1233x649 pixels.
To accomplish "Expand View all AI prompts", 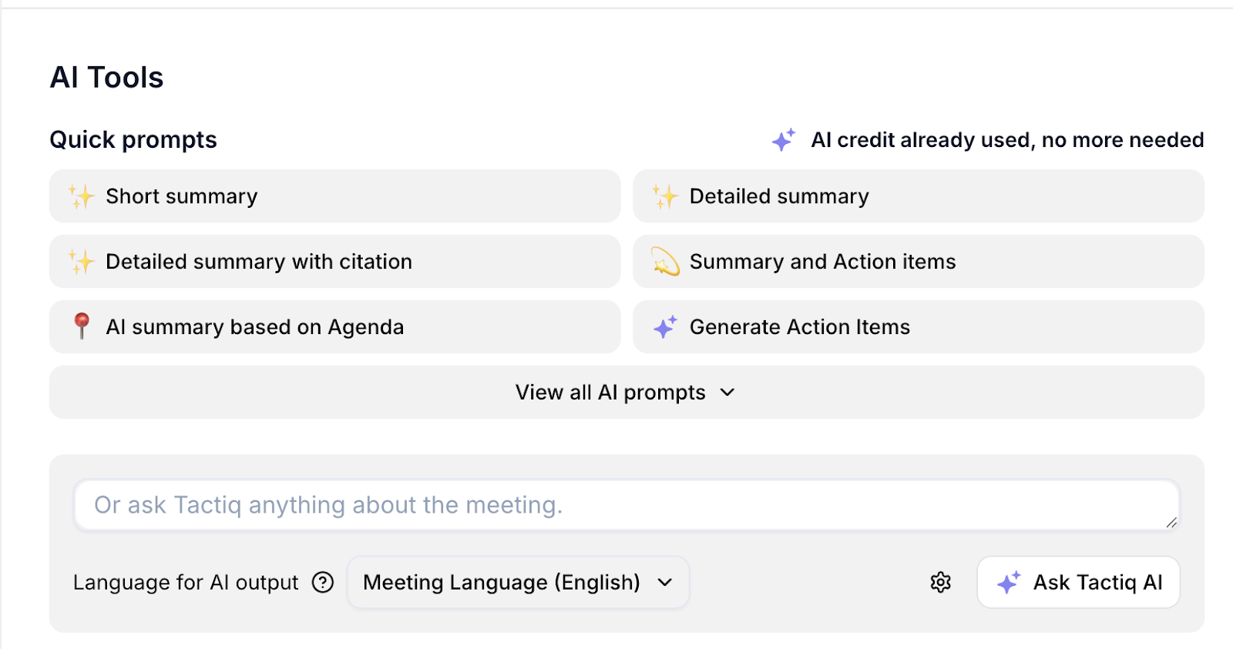I will 610,393.
